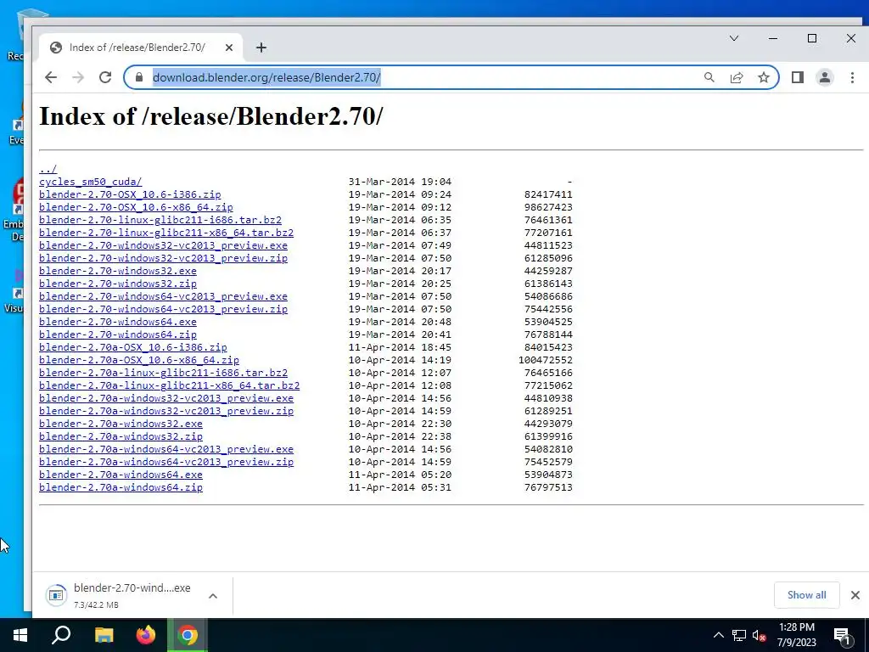Viewport: 869px width, 652px height.
Task: Download blender-2.70a-windows32-vc2013_preview.exe
Action: tap(166, 398)
